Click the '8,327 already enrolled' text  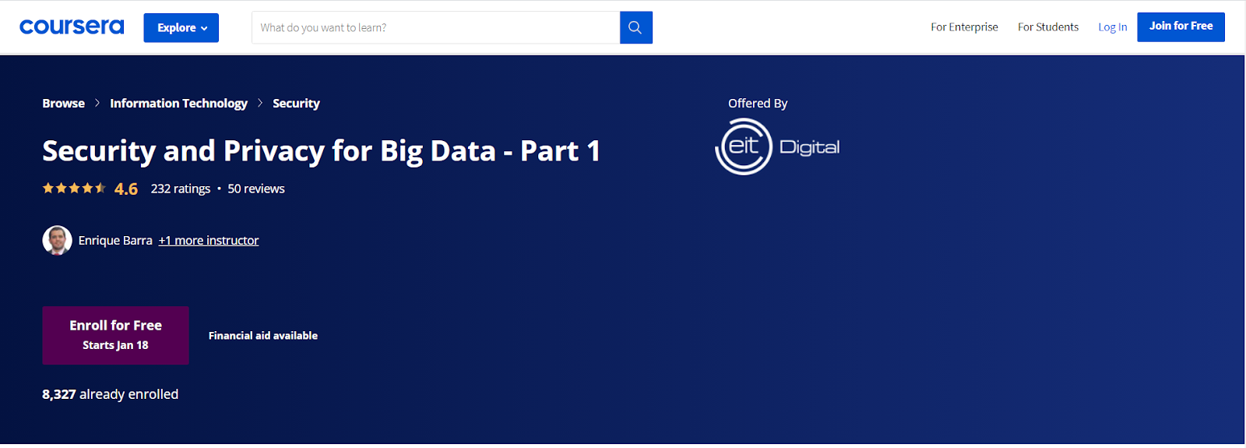111,394
